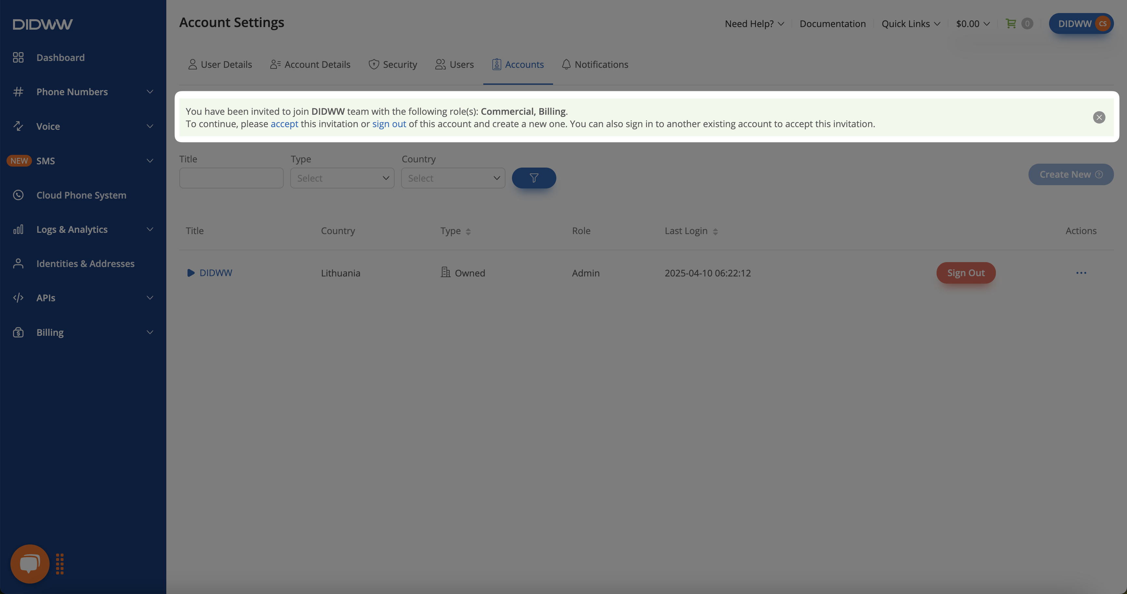The height and width of the screenshot is (594, 1127).
Task: Click the Dashboard grid icon
Action: 18,57
